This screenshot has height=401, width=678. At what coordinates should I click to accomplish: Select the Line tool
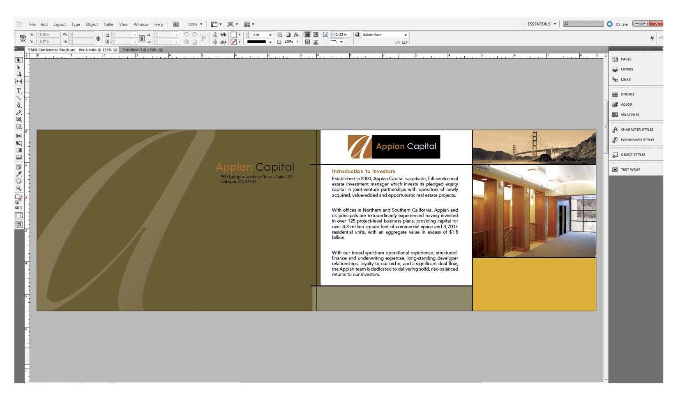tap(18, 98)
